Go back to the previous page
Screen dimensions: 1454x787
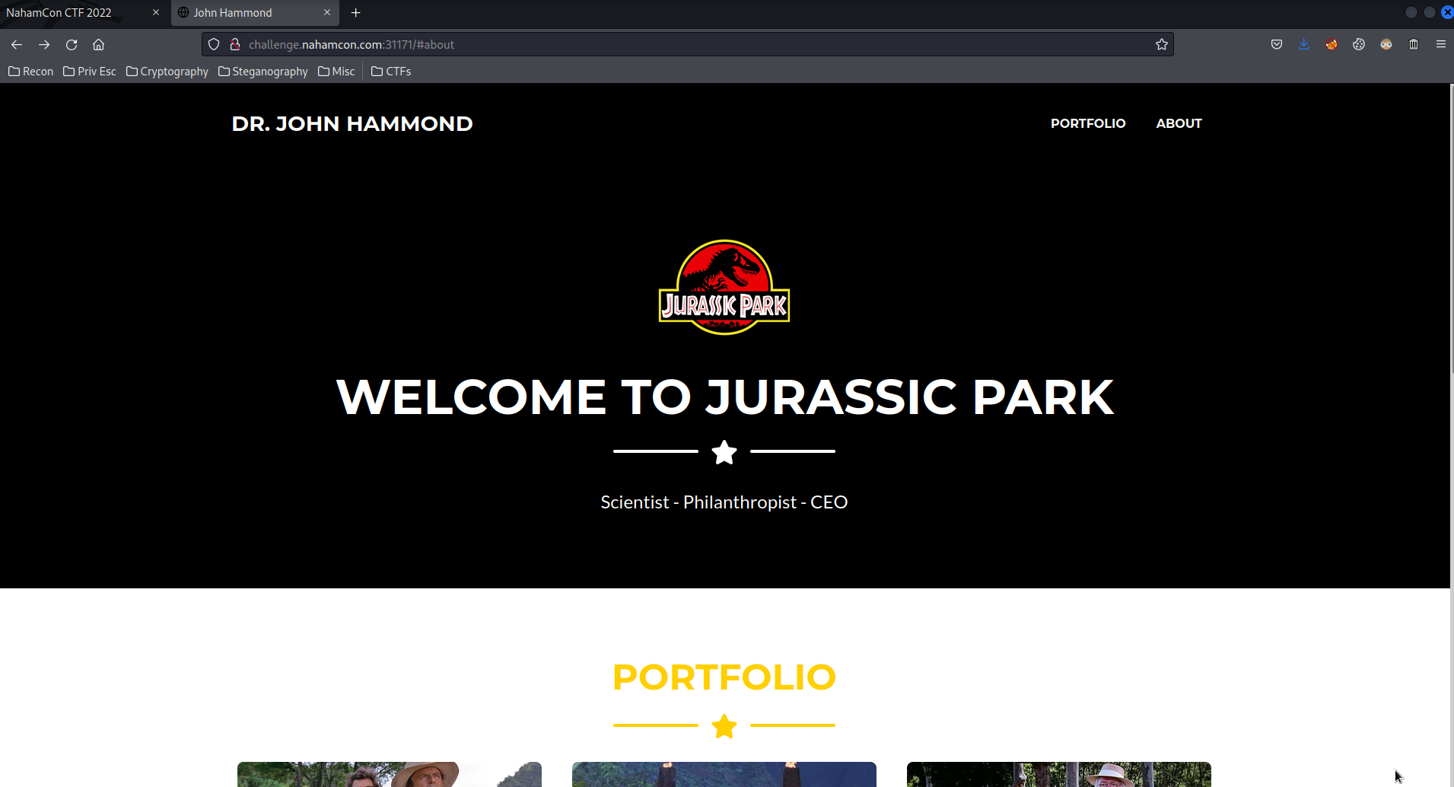17,45
